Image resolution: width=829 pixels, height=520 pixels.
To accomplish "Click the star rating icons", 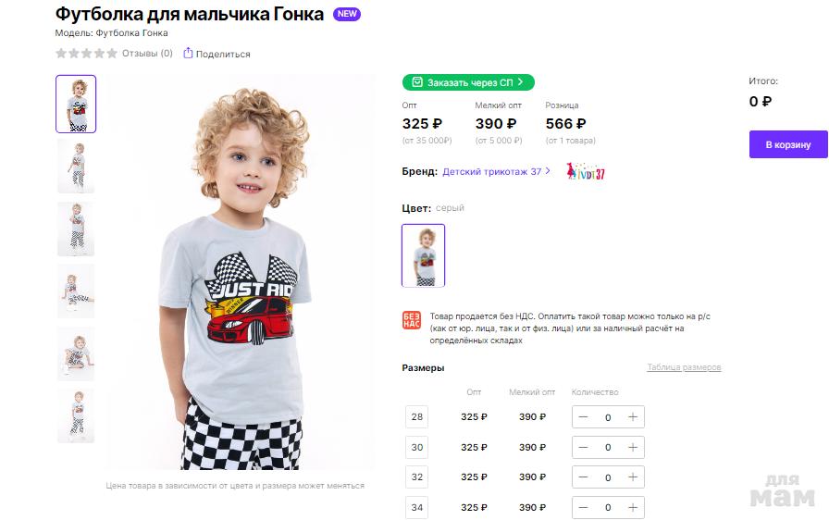I will 86,54.
